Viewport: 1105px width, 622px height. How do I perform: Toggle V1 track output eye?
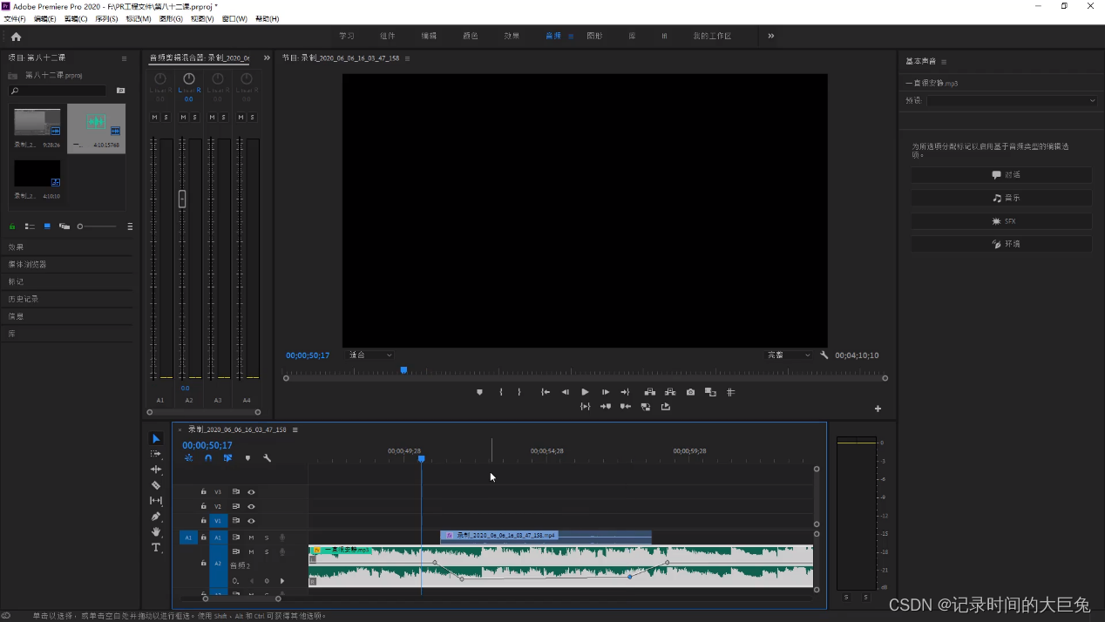coord(251,521)
